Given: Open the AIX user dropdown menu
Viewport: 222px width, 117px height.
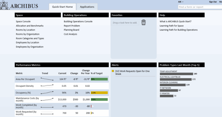Looking at the screenshot, I should (x=181, y=2).
